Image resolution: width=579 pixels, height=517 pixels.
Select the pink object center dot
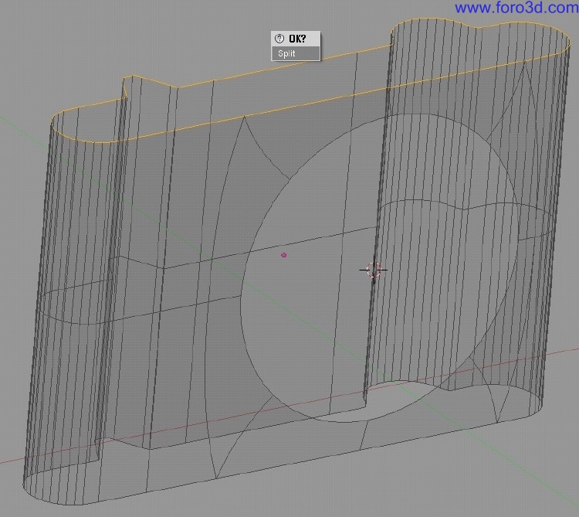(x=283, y=255)
